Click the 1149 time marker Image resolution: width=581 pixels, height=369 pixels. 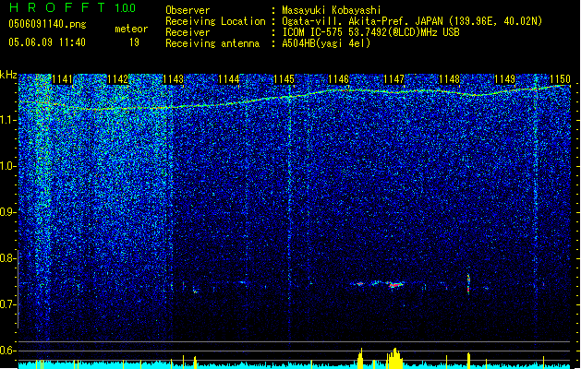(x=505, y=79)
